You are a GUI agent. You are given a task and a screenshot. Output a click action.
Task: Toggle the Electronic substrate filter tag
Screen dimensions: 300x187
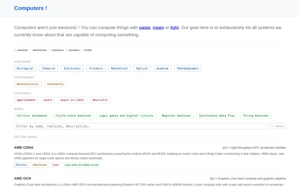(x=72, y=68)
